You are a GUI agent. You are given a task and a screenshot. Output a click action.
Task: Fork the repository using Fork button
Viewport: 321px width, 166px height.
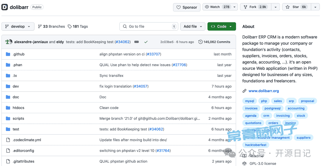[x=256, y=7]
